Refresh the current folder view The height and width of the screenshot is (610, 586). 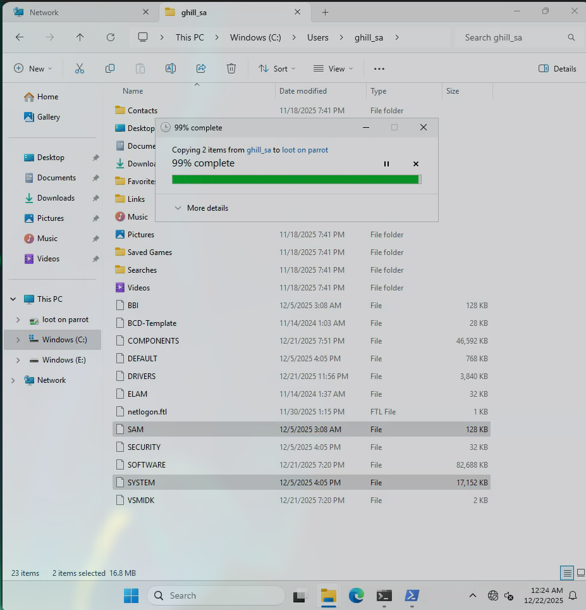pos(111,37)
